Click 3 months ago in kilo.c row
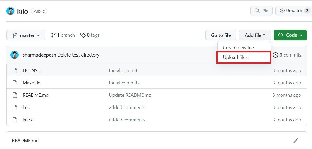The image size is (312, 149). [x=287, y=120]
